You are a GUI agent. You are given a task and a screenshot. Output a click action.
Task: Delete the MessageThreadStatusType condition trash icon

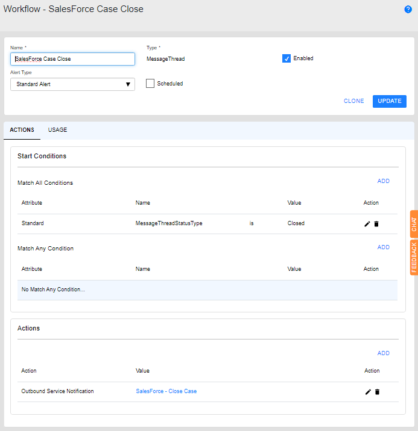[x=377, y=224]
